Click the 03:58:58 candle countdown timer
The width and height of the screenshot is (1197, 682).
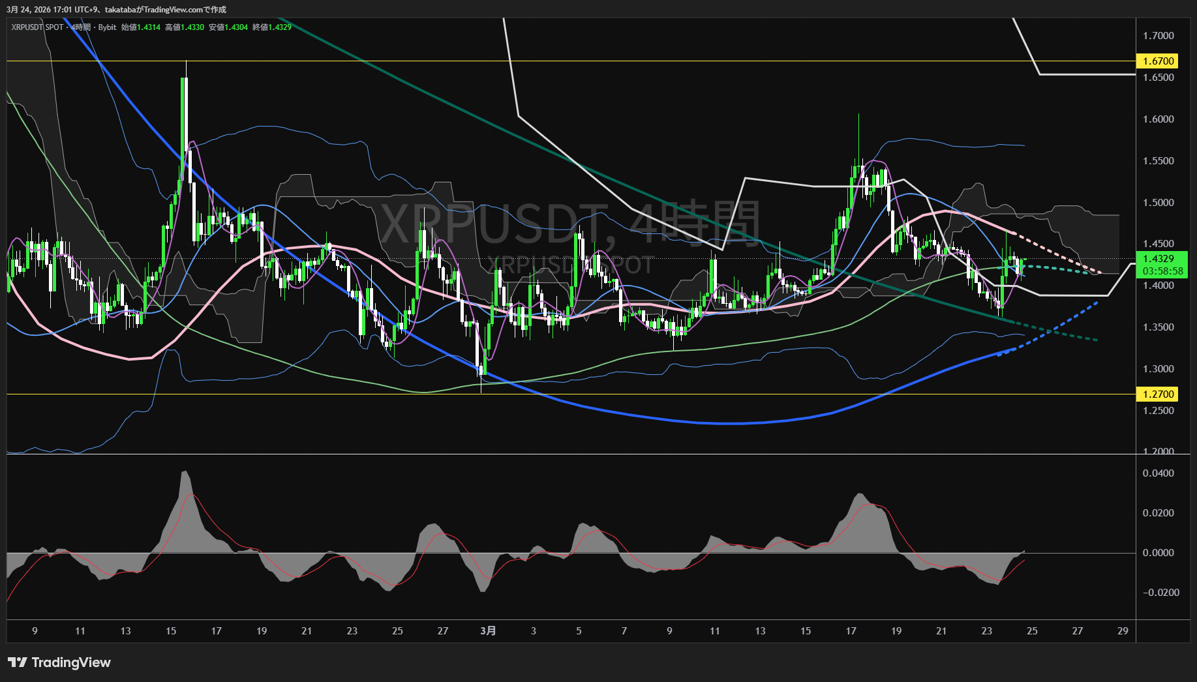point(1162,271)
